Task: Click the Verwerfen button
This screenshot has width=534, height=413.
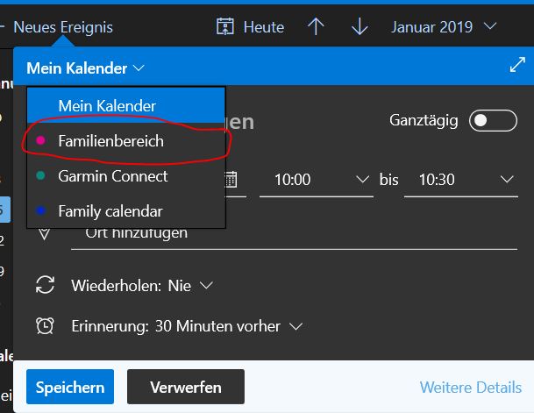Action: tap(186, 387)
